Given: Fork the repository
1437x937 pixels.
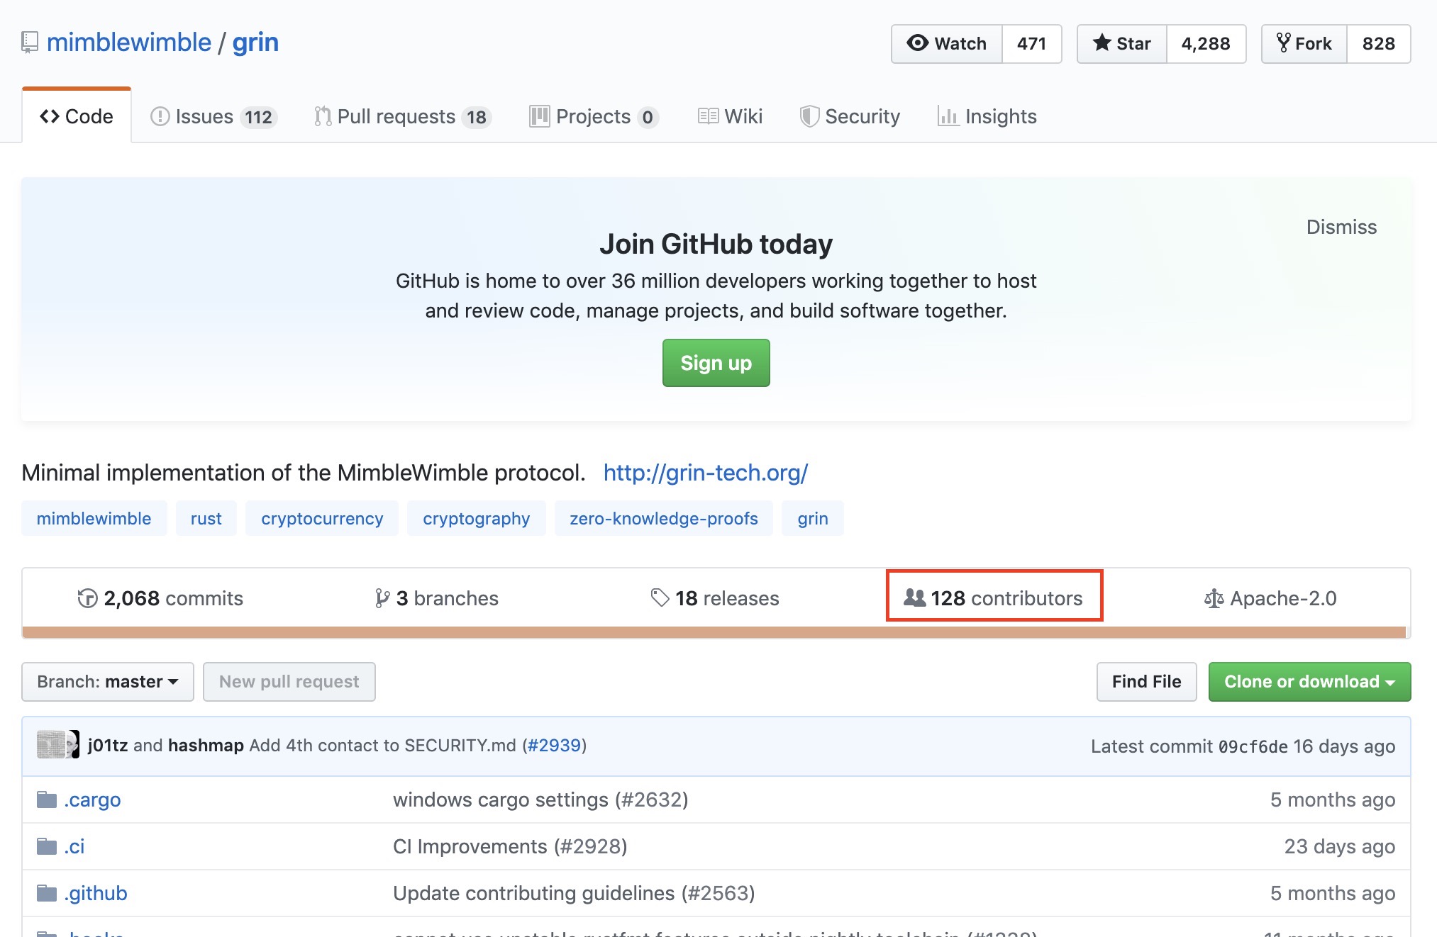Looking at the screenshot, I should pyautogui.click(x=1304, y=44).
